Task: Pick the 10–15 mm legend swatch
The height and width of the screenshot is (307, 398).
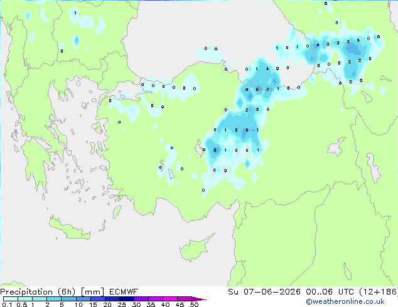Action: (83, 299)
